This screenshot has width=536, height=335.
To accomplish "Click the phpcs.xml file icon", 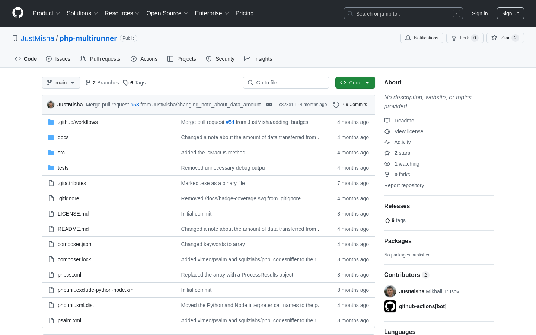I will click(x=51, y=275).
